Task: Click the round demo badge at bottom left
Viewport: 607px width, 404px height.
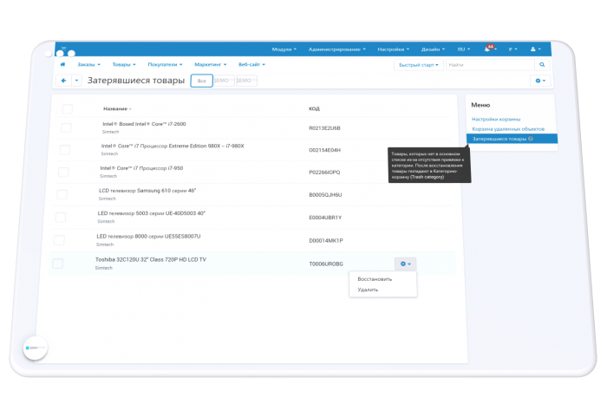Action: [36, 348]
